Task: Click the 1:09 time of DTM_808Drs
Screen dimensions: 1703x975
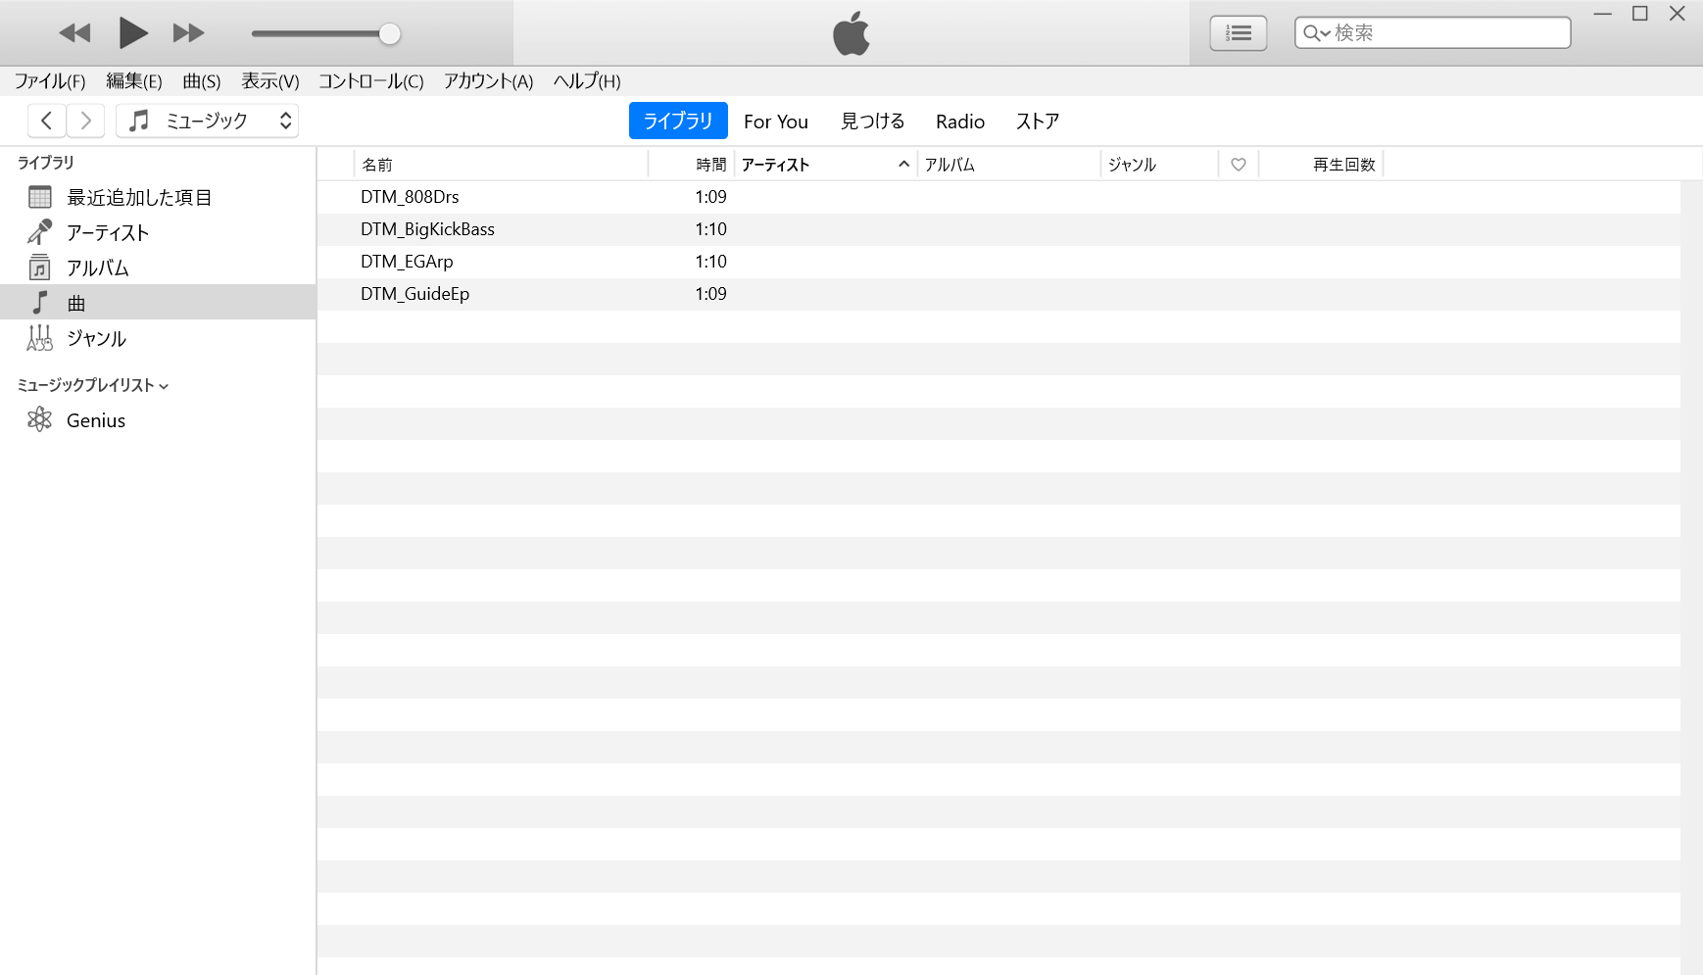Action: point(710,197)
